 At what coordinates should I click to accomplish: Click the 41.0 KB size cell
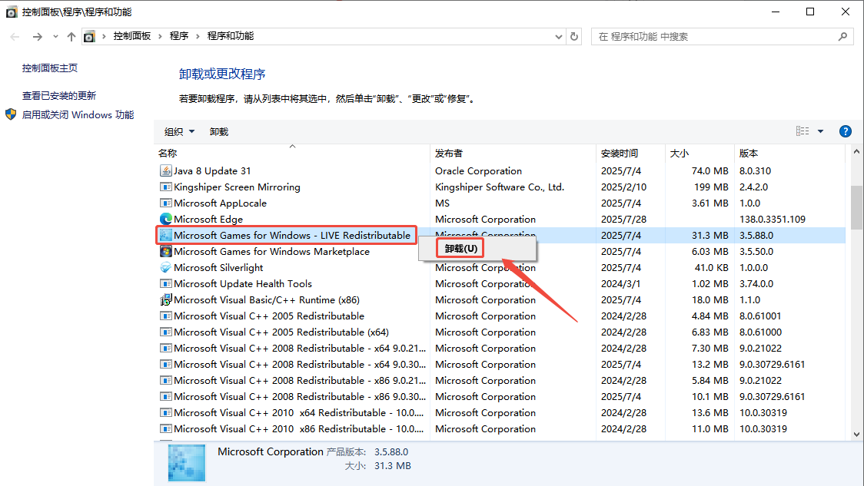tap(711, 267)
